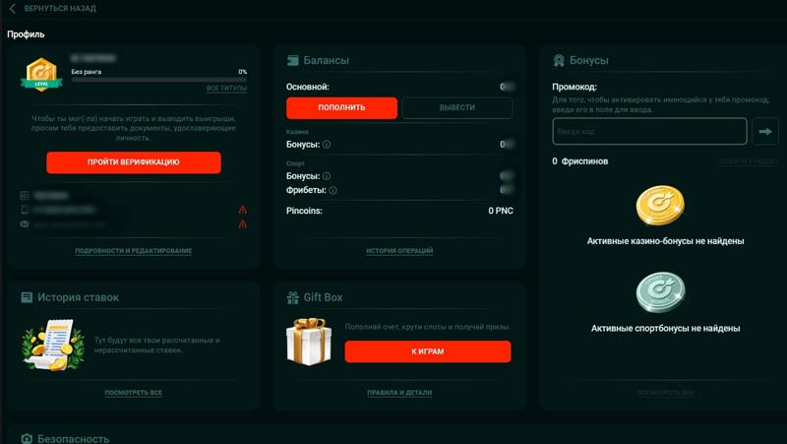Click info icon next to casino Бонусы
This screenshot has height=444, width=787.
tap(327, 145)
